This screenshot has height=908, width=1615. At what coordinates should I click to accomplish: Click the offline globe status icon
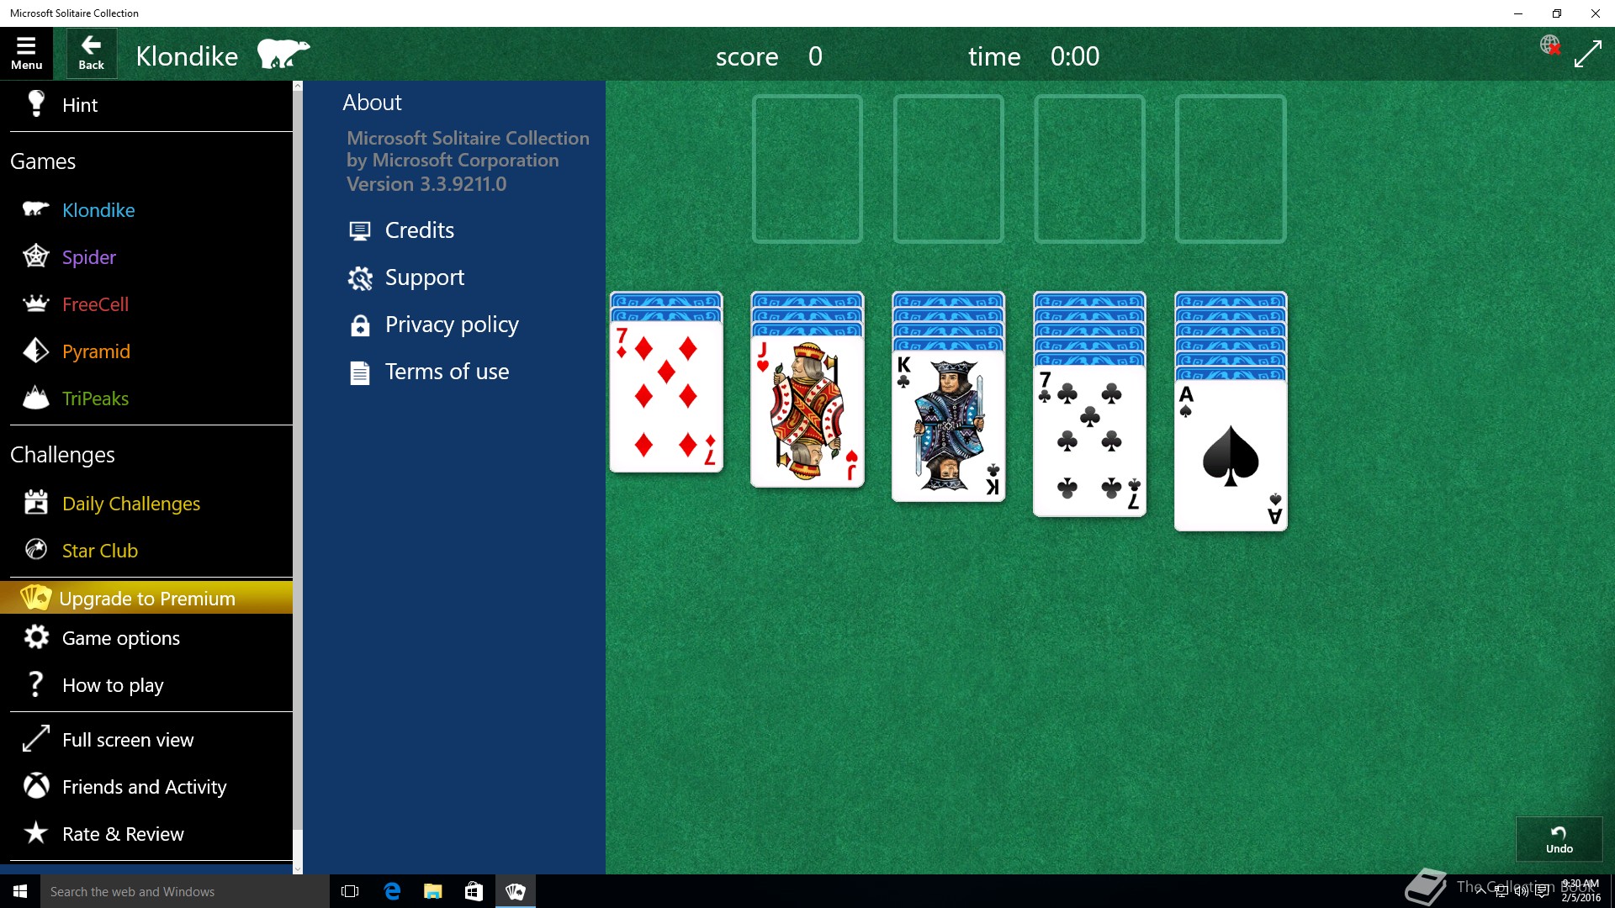pos(1549,45)
